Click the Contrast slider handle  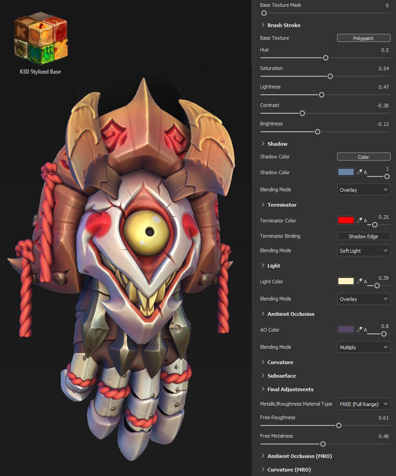pyautogui.click(x=302, y=113)
